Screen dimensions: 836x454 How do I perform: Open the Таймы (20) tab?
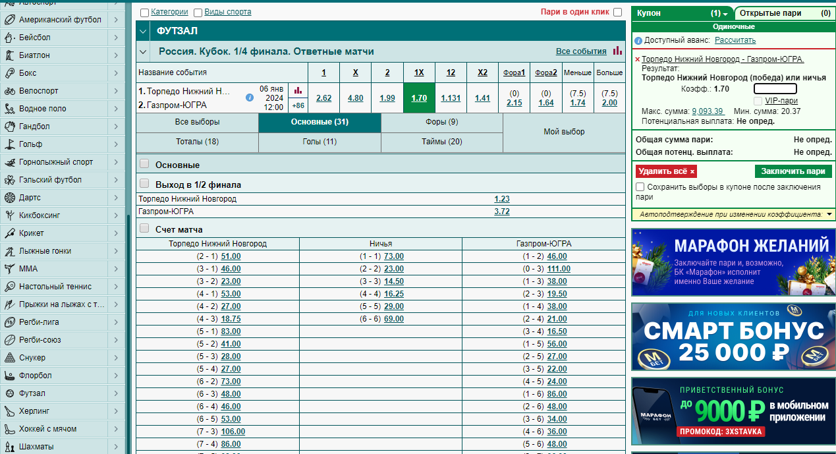click(442, 142)
